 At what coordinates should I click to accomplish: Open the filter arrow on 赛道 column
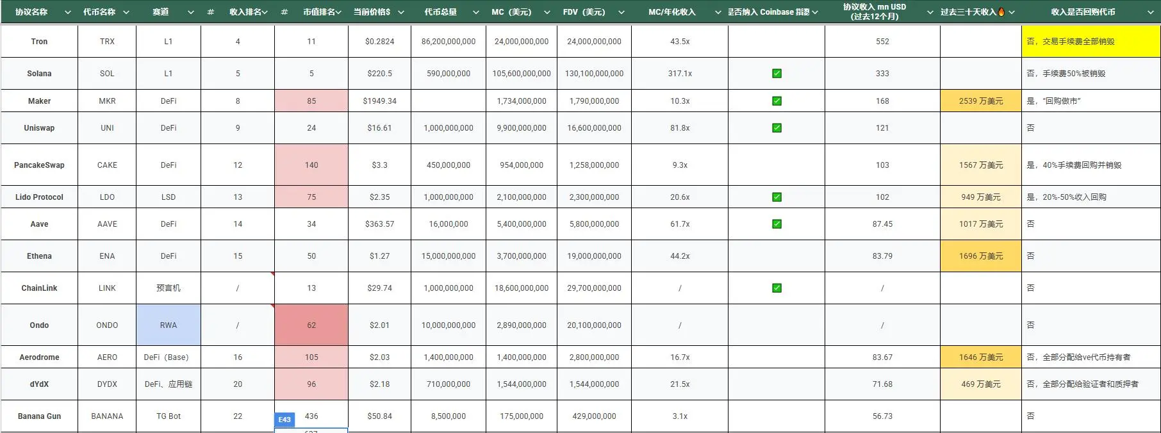[x=191, y=12]
